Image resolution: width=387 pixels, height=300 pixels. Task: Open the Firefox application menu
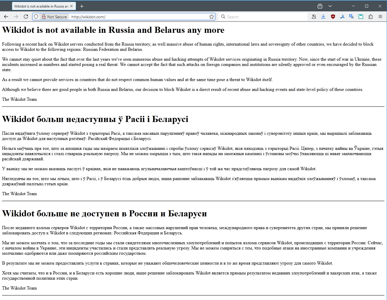pos(380,17)
